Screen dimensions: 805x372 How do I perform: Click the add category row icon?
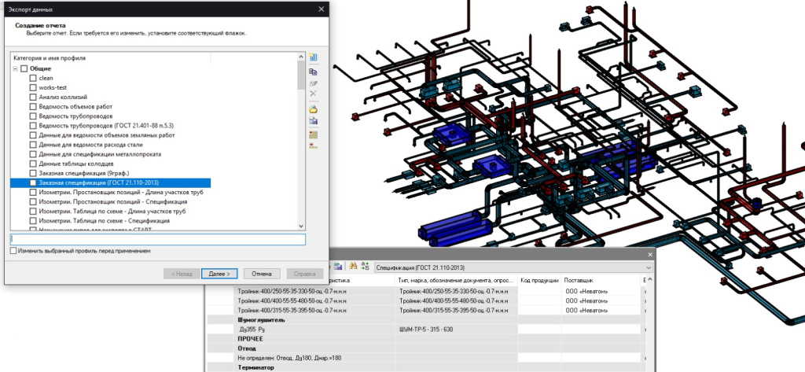pyautogui.click(x=313, y=134)
